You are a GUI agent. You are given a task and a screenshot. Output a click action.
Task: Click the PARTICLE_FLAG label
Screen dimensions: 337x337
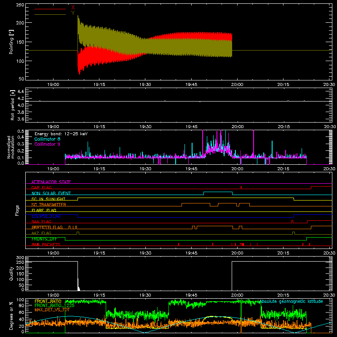(47, 227)
